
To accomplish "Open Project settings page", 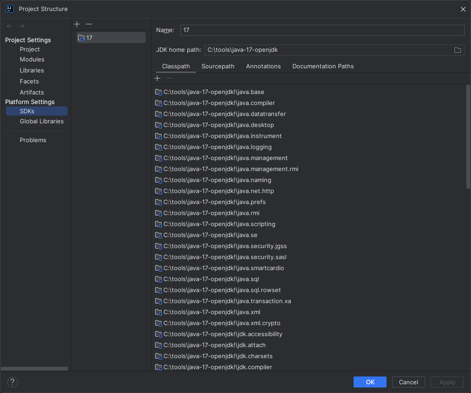I will coord(30,49).
